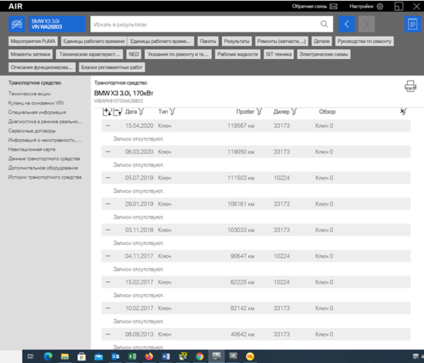Open Дополнительное оборудование in sidebar
The width and height of the screenshot is (424, 363).
tap(43, 168)
